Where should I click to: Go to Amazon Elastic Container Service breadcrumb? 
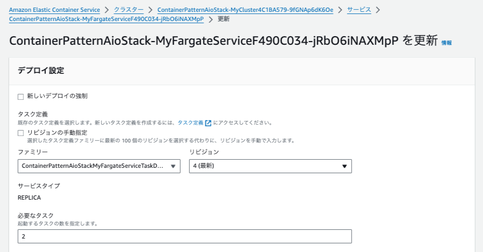pos(54,10)
